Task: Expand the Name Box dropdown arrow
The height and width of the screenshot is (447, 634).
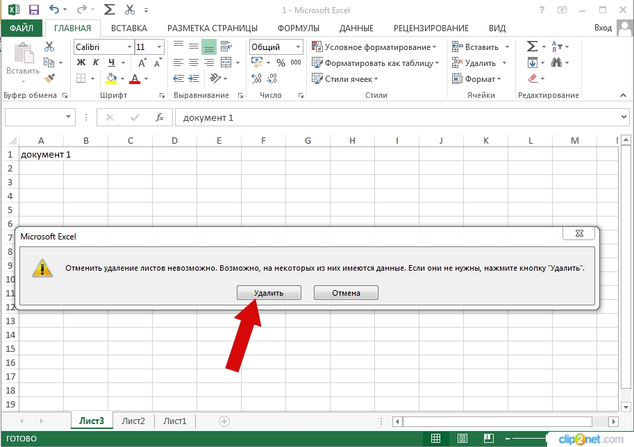Action: pyautogui.click(x=68, y=117)
